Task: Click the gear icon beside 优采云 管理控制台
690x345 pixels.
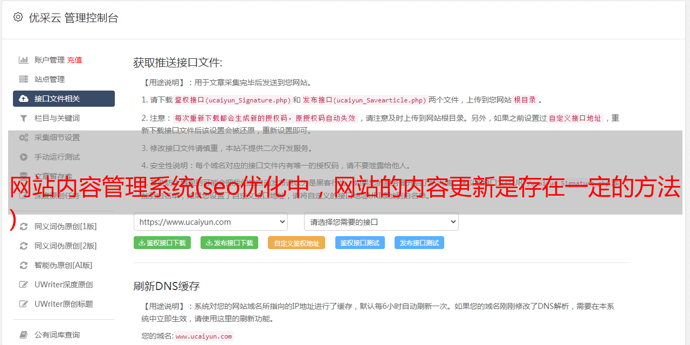Action: coord(18,17)
